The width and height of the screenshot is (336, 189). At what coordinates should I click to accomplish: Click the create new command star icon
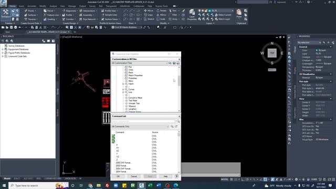tap(176, 127)
